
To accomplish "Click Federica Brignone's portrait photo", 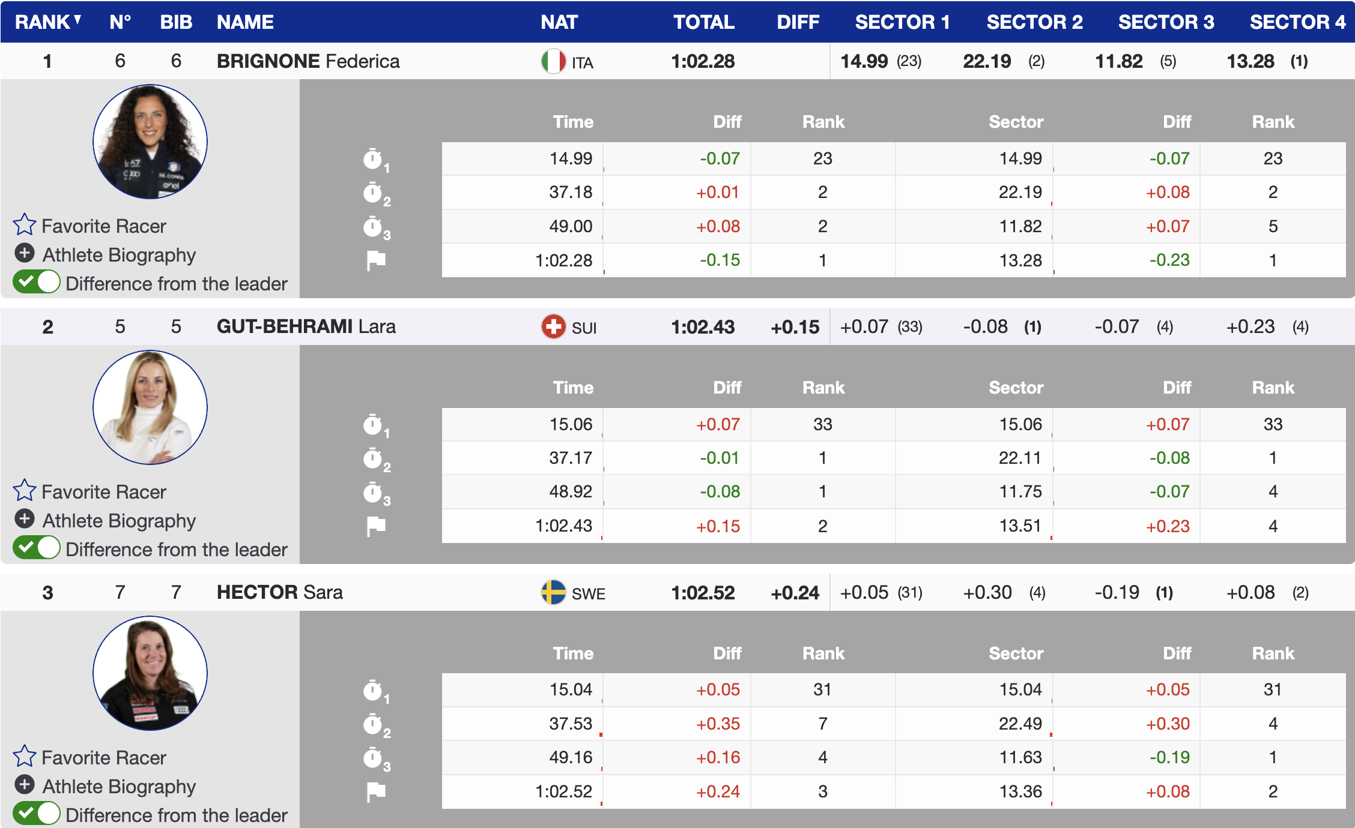I will point(150,142).
